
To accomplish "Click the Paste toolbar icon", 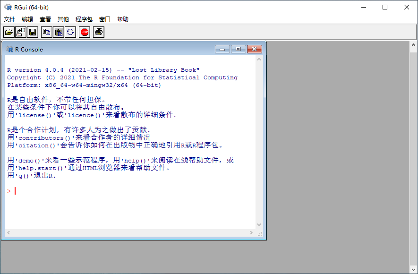I will click(59, 32).
